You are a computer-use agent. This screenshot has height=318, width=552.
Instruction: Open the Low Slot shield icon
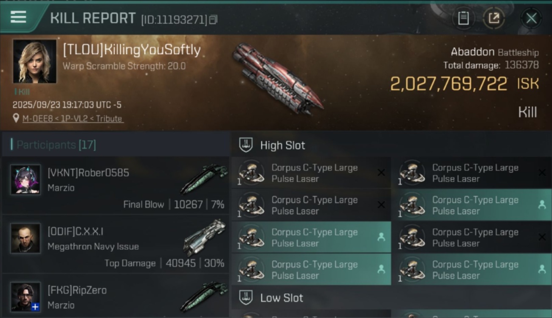246,298
